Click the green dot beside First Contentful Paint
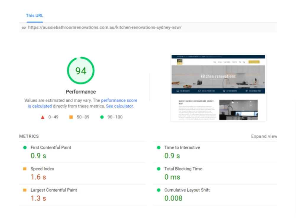The width and height of the screenshot is (296, 222). 25,148
